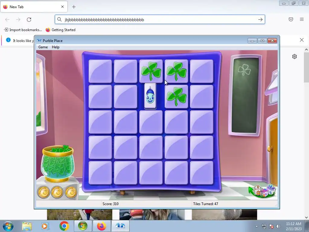Return to the Purble Place village menu
The height and width of the screenshot is (232, 309).
(262, 191)
